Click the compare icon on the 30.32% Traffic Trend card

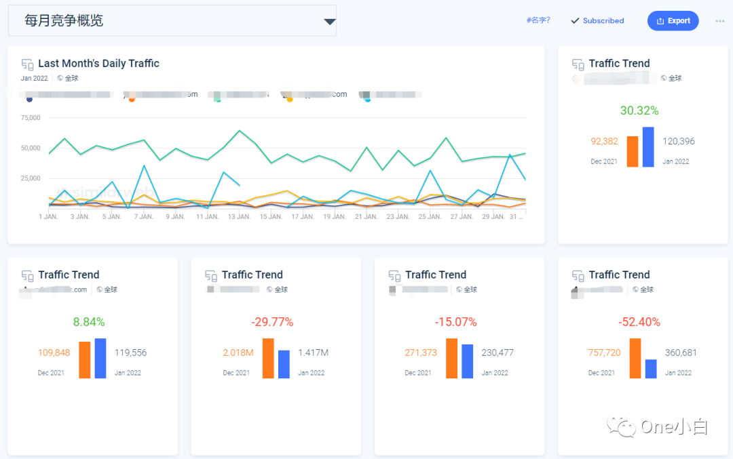tap(576, 63)
